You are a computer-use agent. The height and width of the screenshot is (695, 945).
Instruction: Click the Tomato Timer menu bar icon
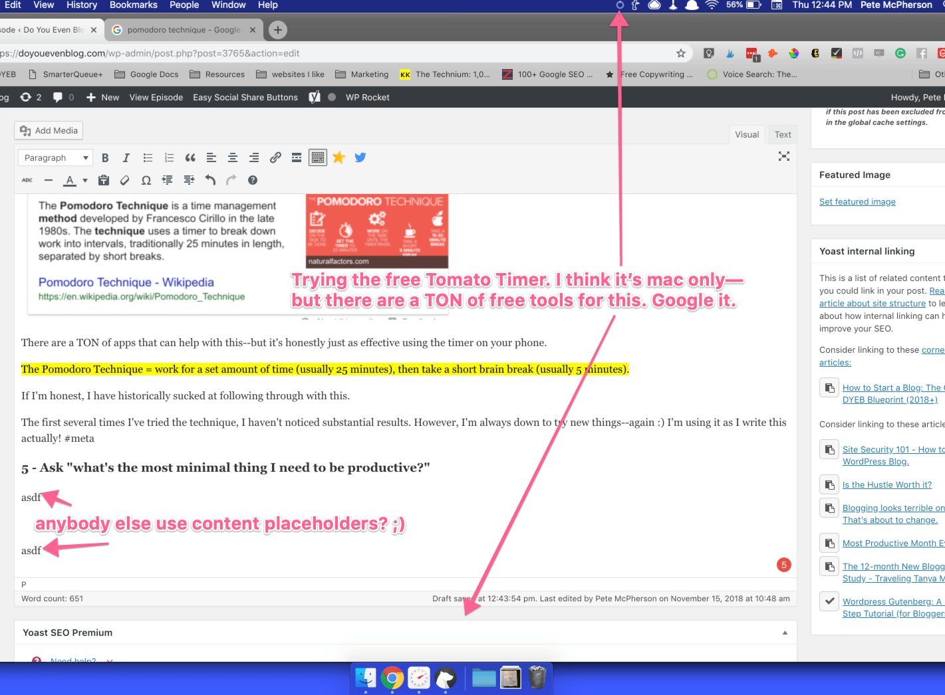pos(620,5)
